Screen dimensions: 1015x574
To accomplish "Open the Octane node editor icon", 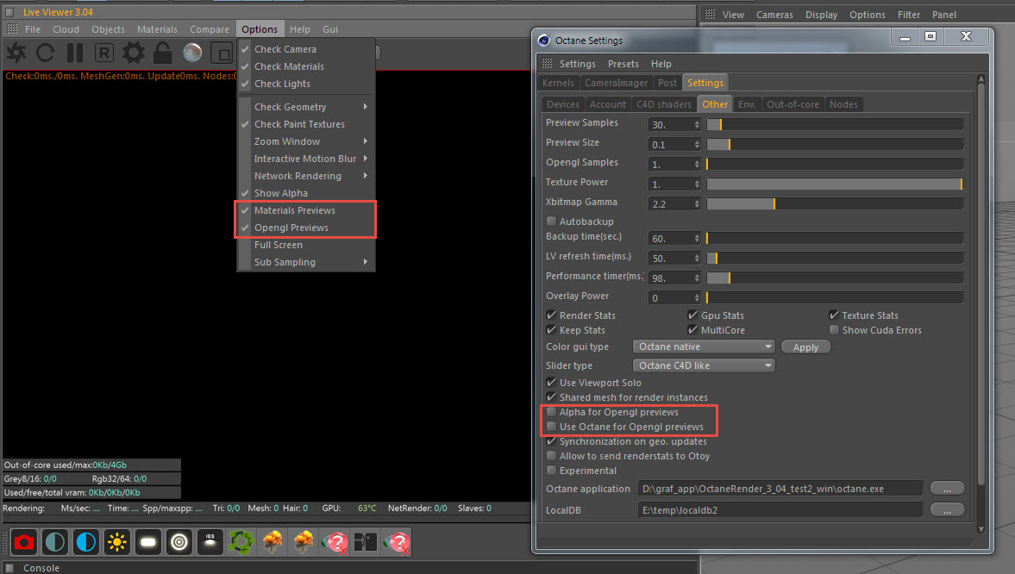I will [x=365, y=541].
